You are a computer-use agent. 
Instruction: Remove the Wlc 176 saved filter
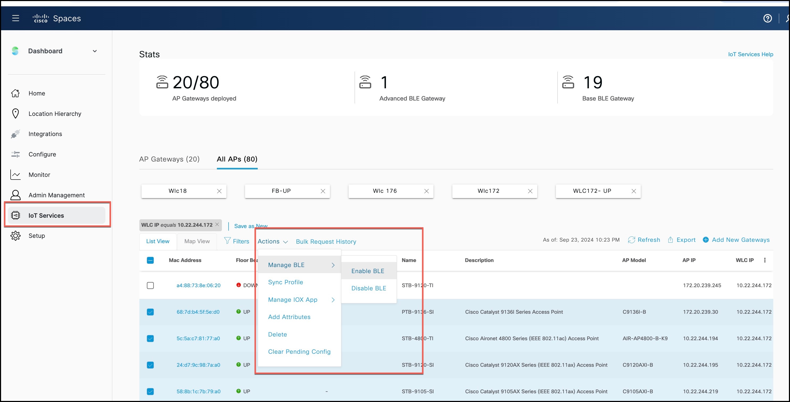[427, 191]
